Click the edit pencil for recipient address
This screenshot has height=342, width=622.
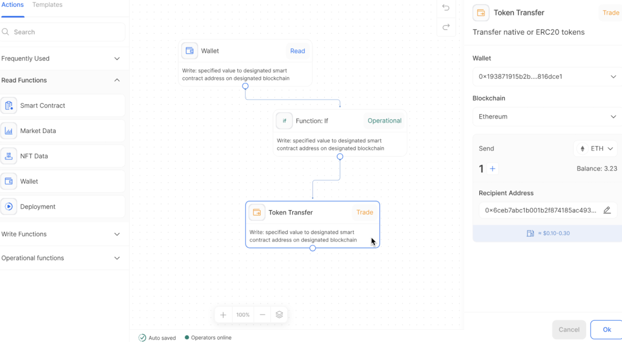point(607,210)
